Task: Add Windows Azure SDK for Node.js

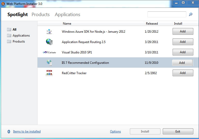Action: 183,31
